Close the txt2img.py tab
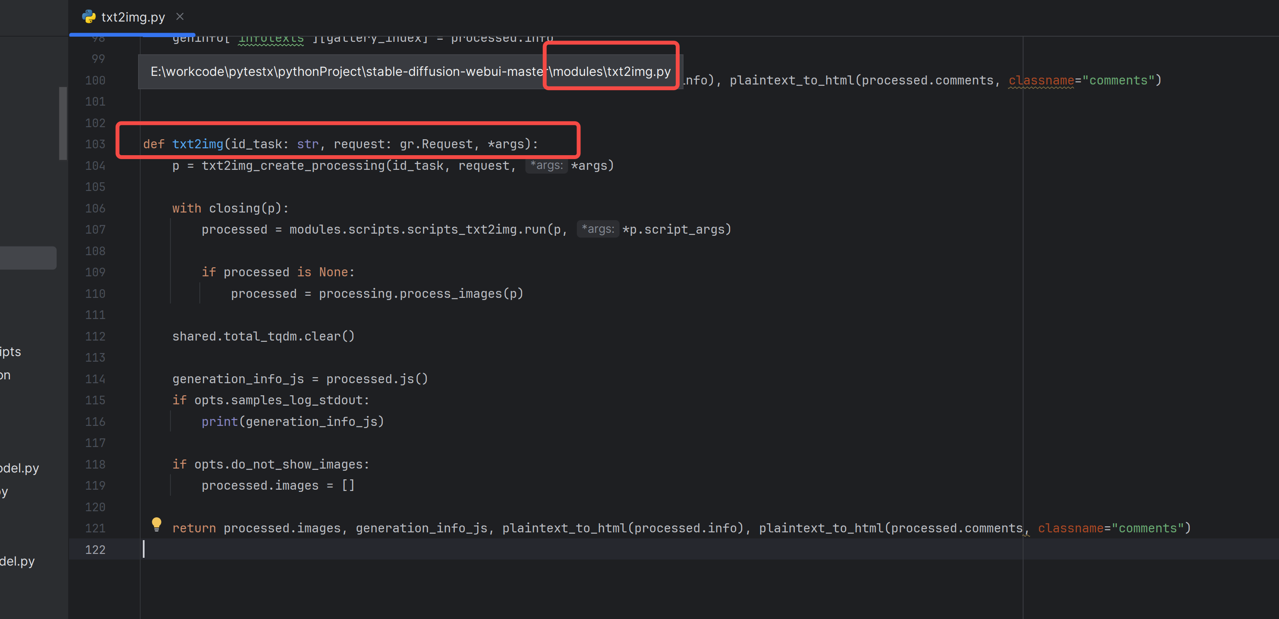Image resolution: width=1279 pixels, height=619 pixels. pos(180,17)
